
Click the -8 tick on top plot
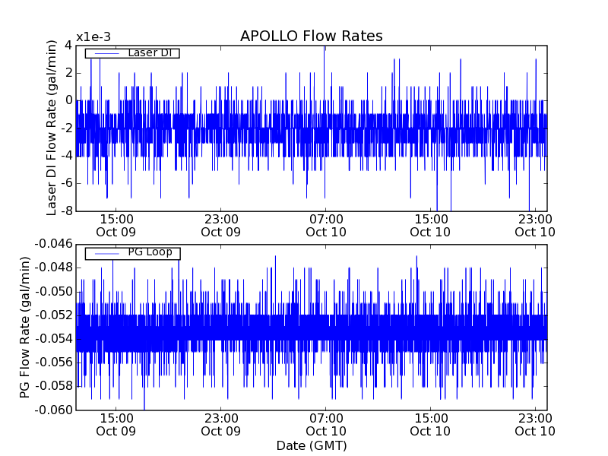[66, 211]
